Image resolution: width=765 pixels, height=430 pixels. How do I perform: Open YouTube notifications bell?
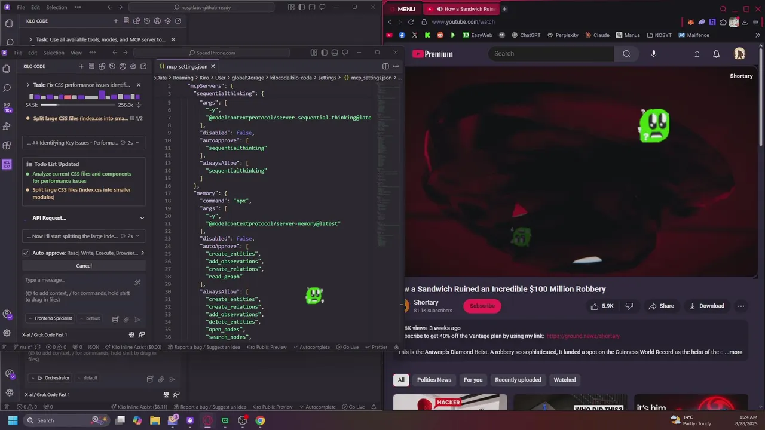tap(716, 54)
